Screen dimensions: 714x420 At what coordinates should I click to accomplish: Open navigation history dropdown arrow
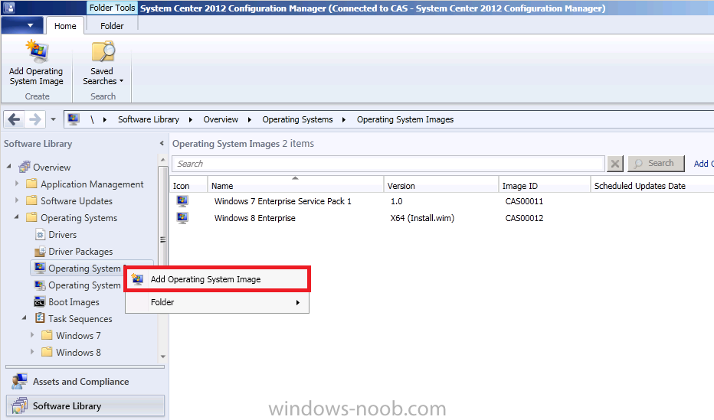tap(53, 119)
